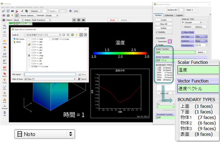Click the back arrow in file dialog
The width and height of the screenshot is (220, 142).
[x=63, y=35]
